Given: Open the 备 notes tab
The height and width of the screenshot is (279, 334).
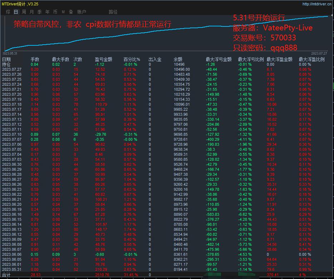Looking at the screenshot, I should coord(71,12).
